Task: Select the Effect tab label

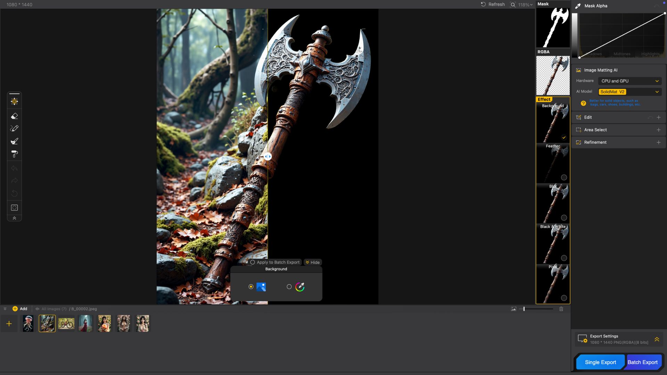Action: [544, 99]
